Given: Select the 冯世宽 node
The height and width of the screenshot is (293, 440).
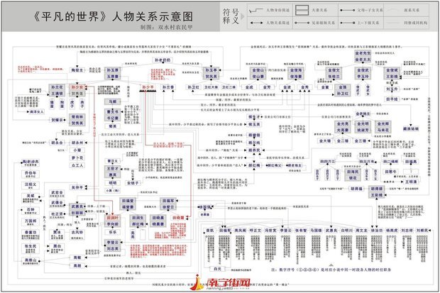Looking at the screenshot, I should pyautogui.click(x=270, y=231).
